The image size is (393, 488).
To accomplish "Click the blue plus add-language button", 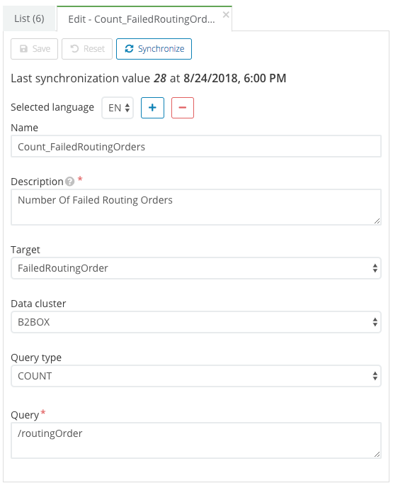I will (x=152, y=108).
